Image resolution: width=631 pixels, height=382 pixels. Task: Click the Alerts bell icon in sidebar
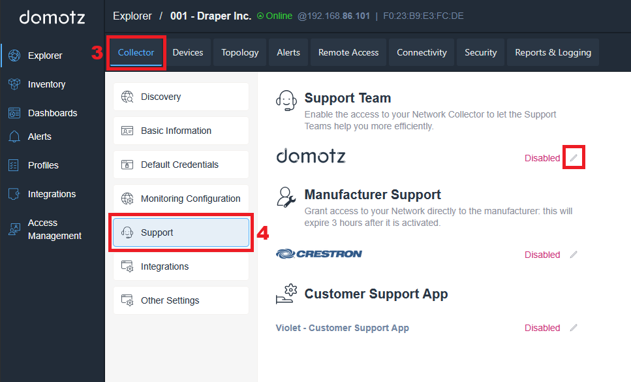point(14,136)
